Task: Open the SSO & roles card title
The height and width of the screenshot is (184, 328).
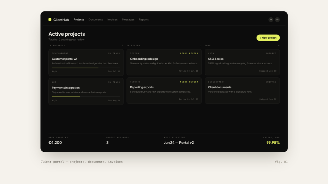Action: (x=216, y=59)
